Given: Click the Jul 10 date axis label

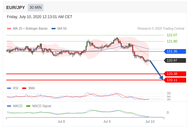Looking at the screenshot, I should 150,122.
